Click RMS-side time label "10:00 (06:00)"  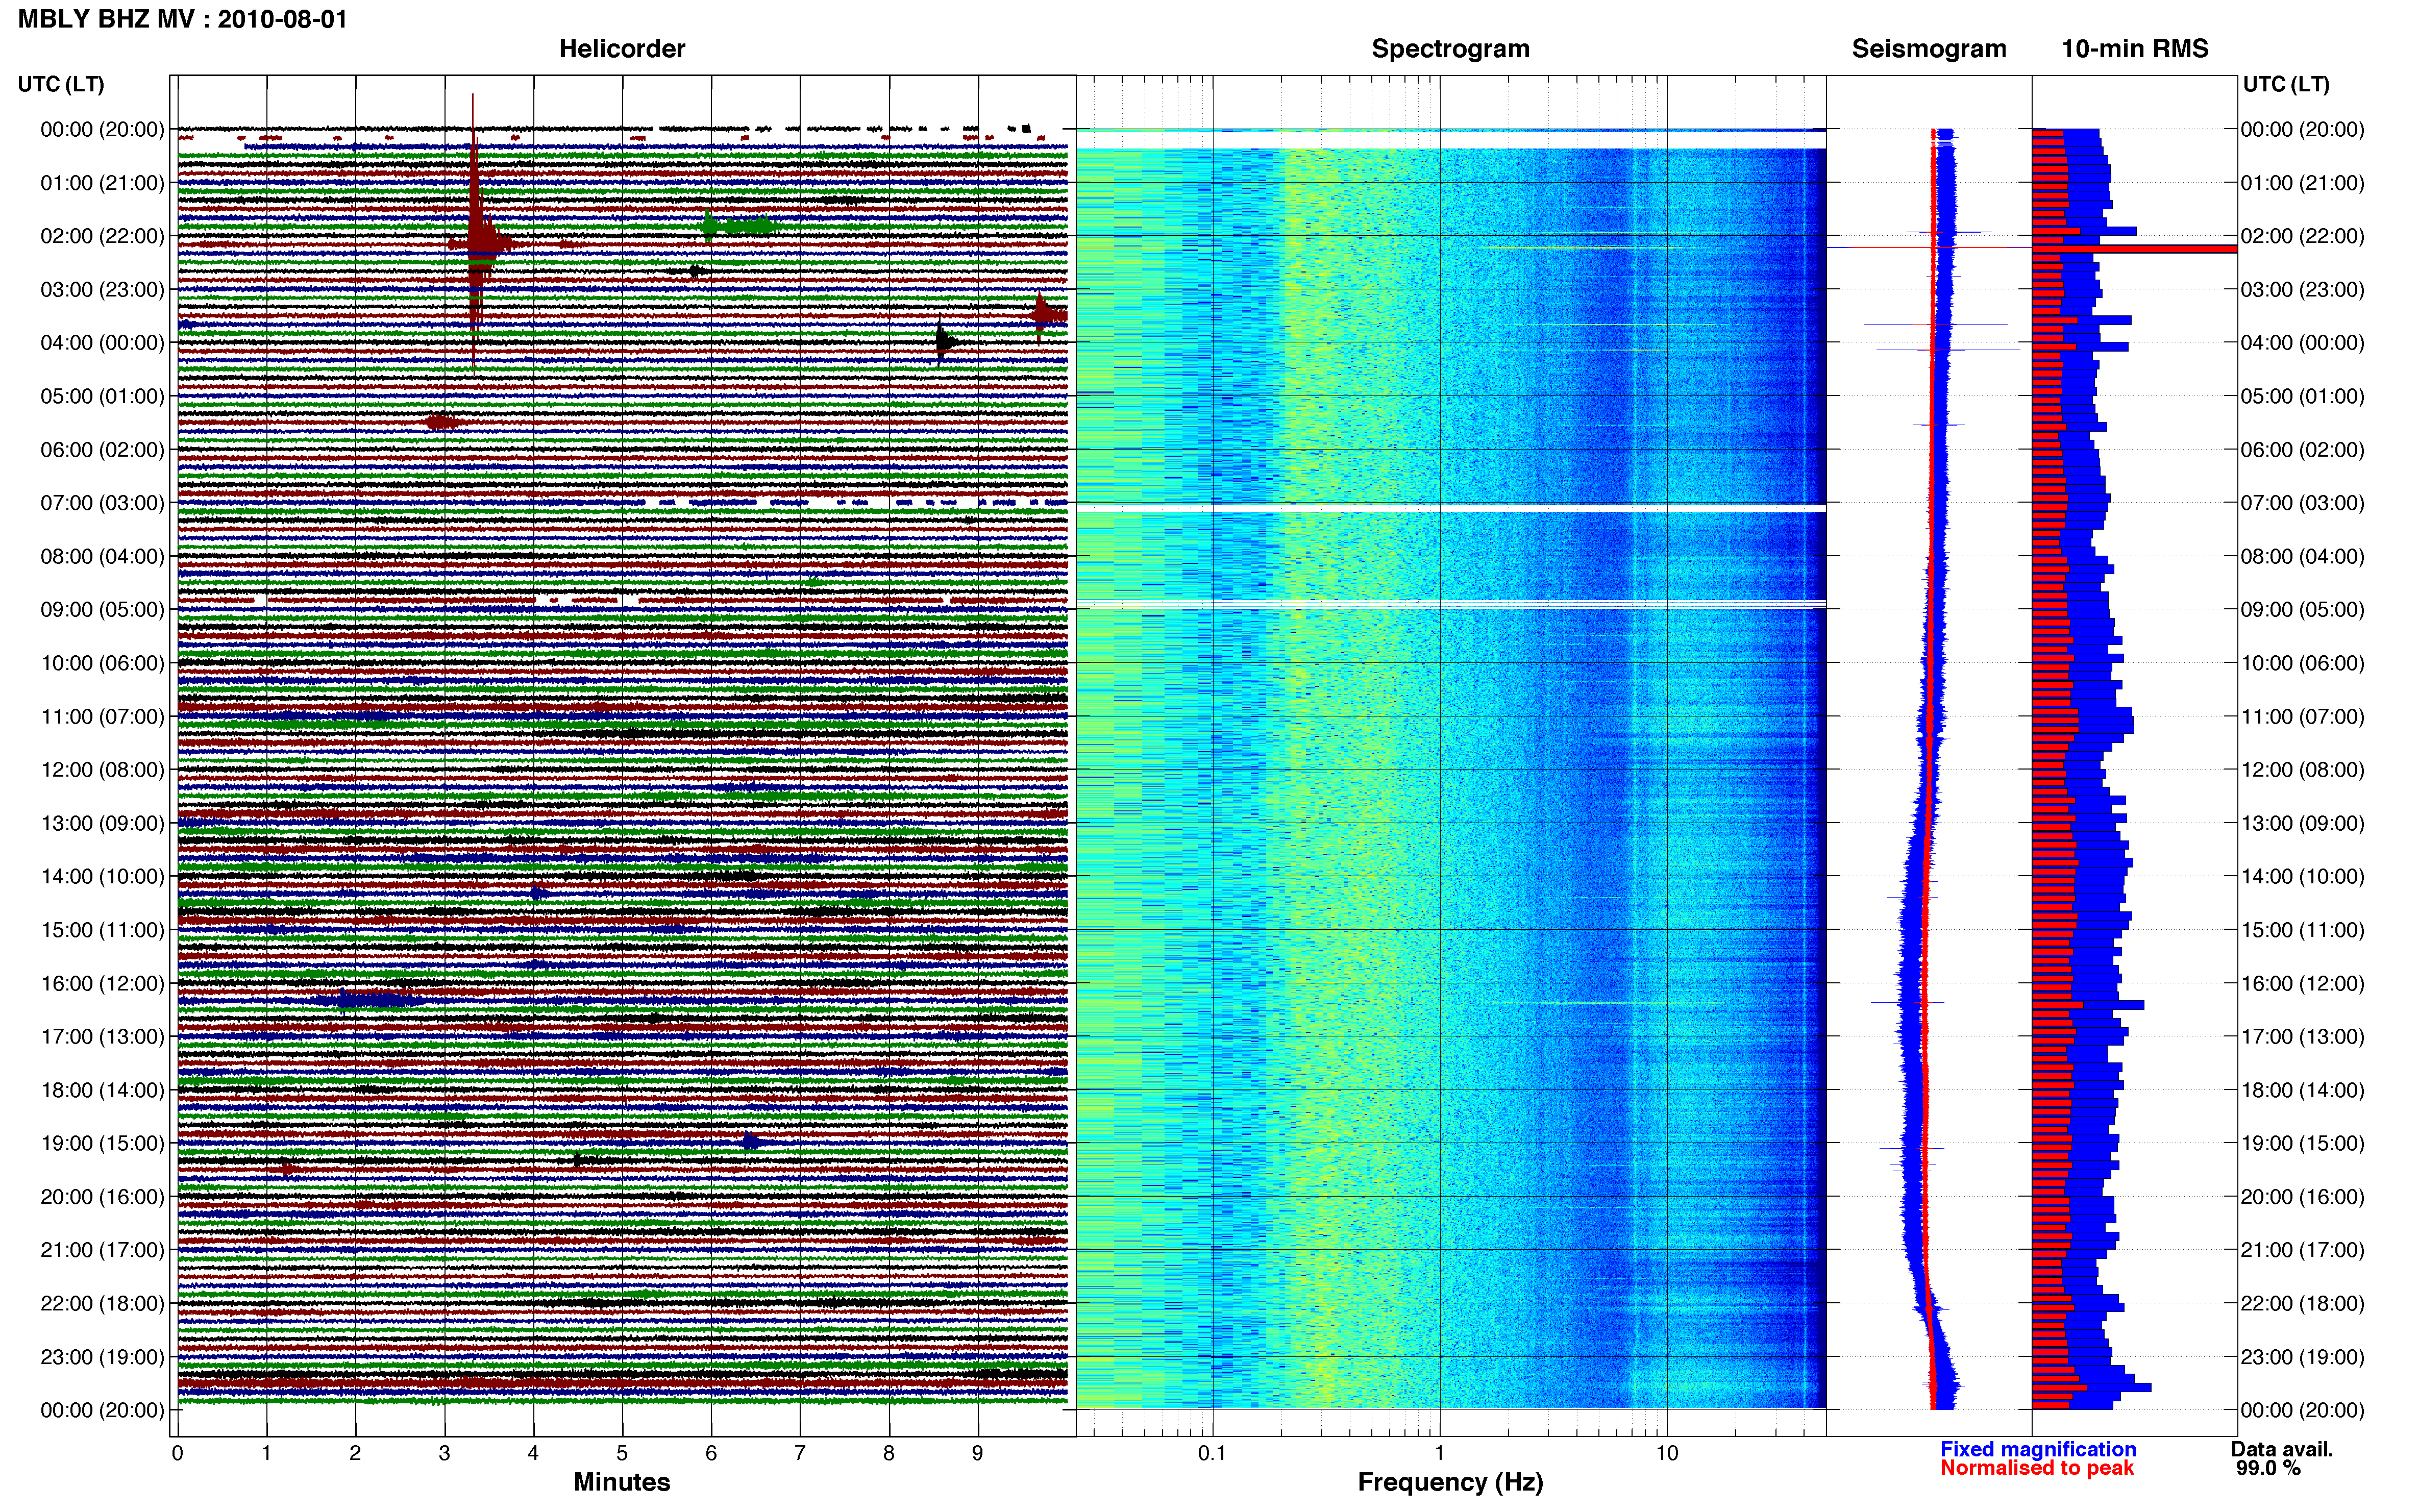(x=2303, y=663)
